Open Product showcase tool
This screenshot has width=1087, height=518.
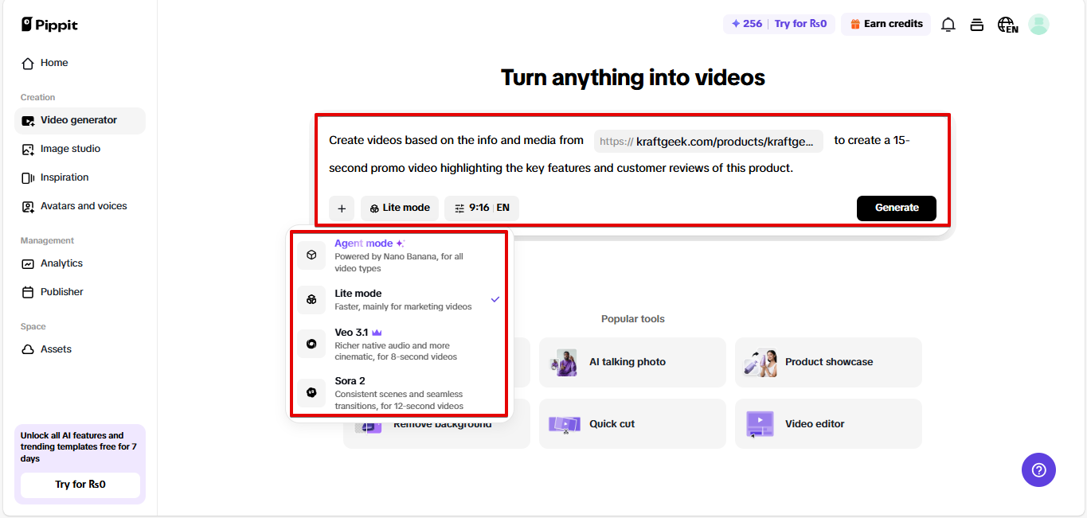coord(828,363)
